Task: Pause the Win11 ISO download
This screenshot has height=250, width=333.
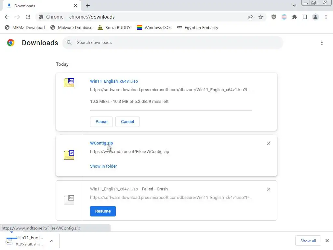Action: [101, 122]
